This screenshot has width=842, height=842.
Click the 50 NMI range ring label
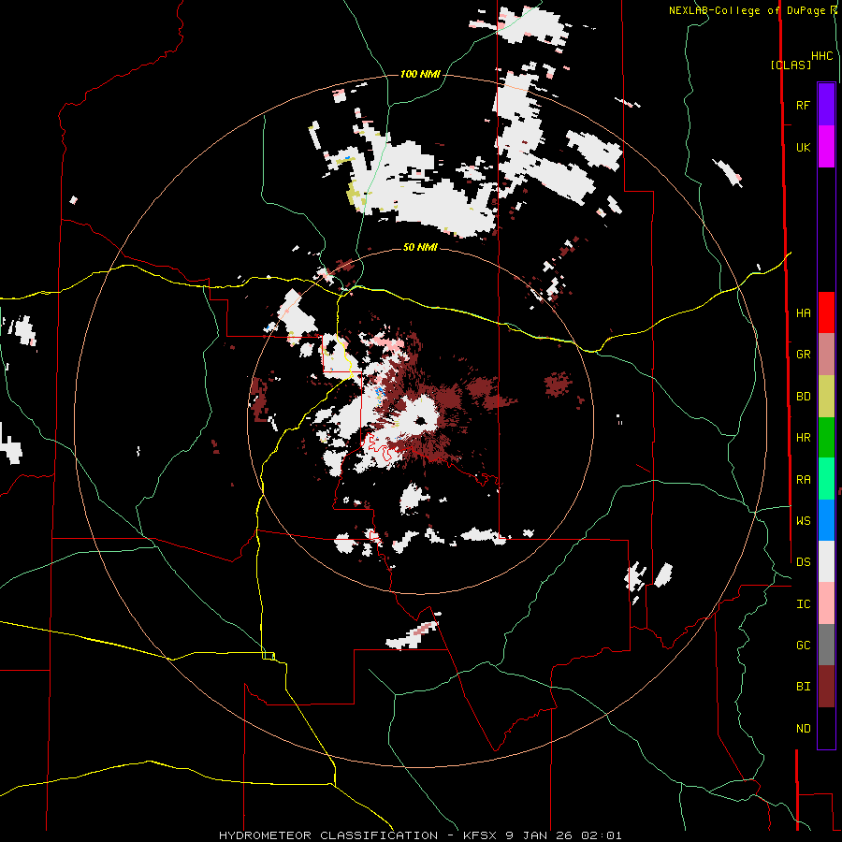click(x=420, y=247)
